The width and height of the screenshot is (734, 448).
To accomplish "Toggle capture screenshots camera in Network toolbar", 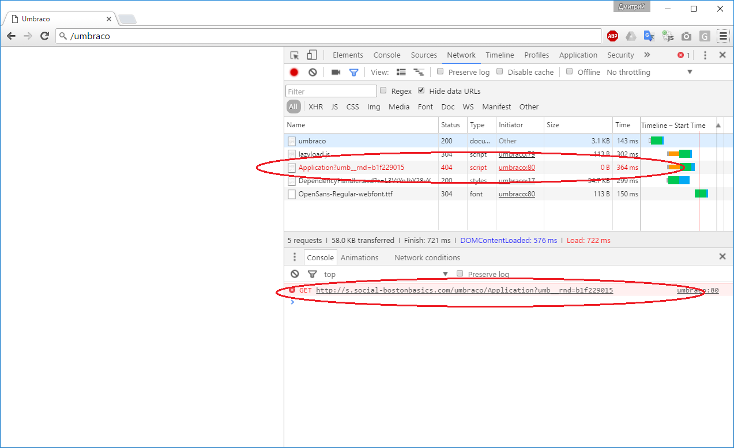I will pos(336,73).
